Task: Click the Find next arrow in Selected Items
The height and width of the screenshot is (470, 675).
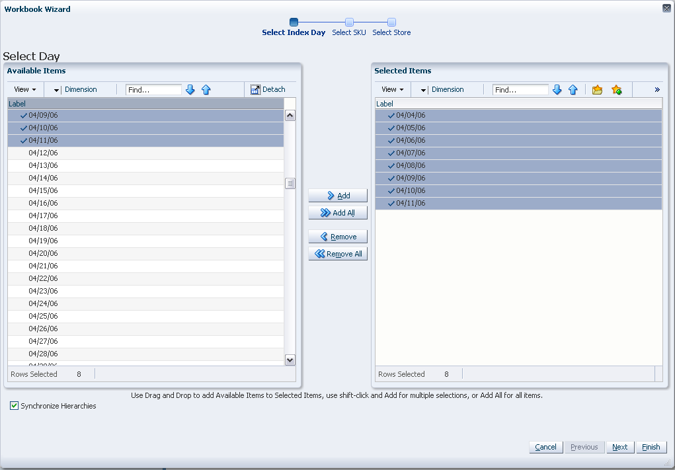Action: click(557, 89)
